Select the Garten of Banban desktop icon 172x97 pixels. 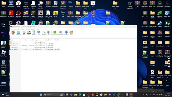pos(160,15)
